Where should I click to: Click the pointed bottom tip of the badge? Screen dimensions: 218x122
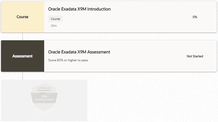point(44,109)
